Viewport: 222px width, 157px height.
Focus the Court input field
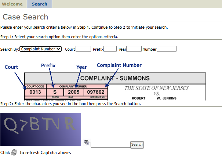pos(83,49)
